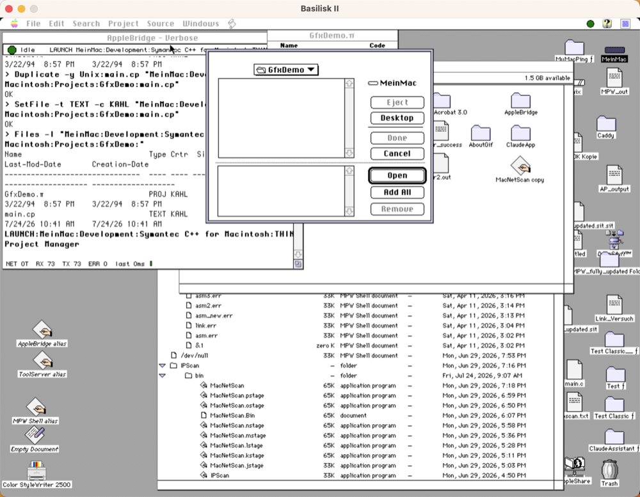Click the Add All button
The width and height of the screenshot is (640, 497).
point(397,192)
